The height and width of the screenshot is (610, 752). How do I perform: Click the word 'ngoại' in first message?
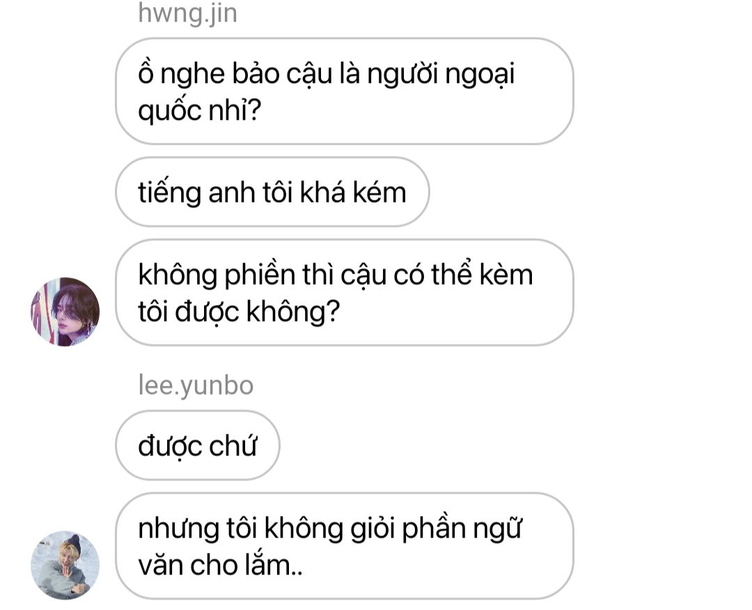[480, 76]
